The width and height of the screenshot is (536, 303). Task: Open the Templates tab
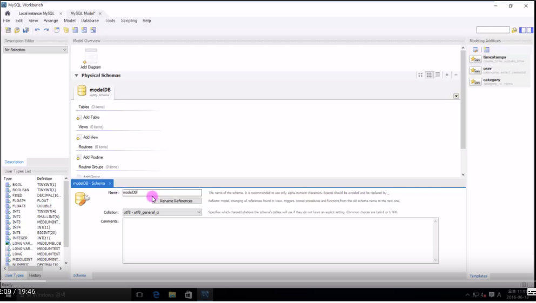click(478, 277)
